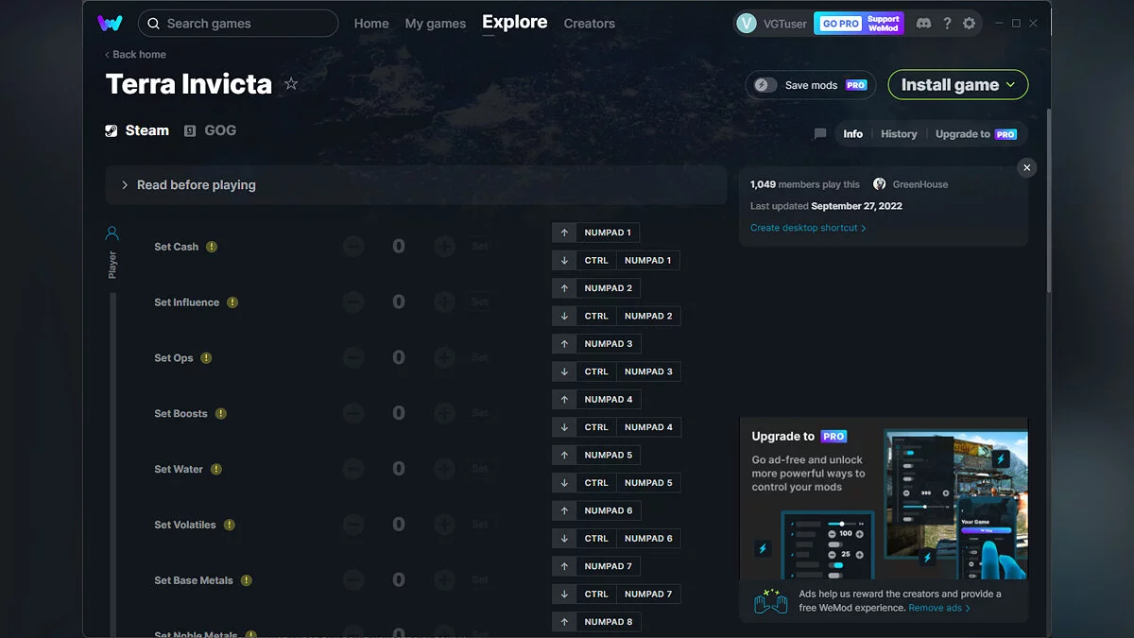Increase Set Water with plus button
The width and height of the screenshot is (1134, 638).
[x=444, y=469]
